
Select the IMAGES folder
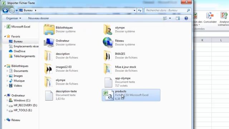click(x=120, y=56)
